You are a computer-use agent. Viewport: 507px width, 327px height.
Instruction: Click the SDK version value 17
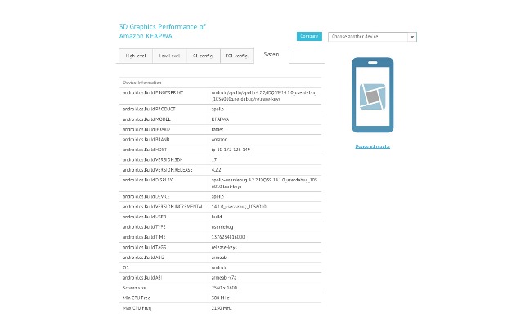tap(214, 159)
